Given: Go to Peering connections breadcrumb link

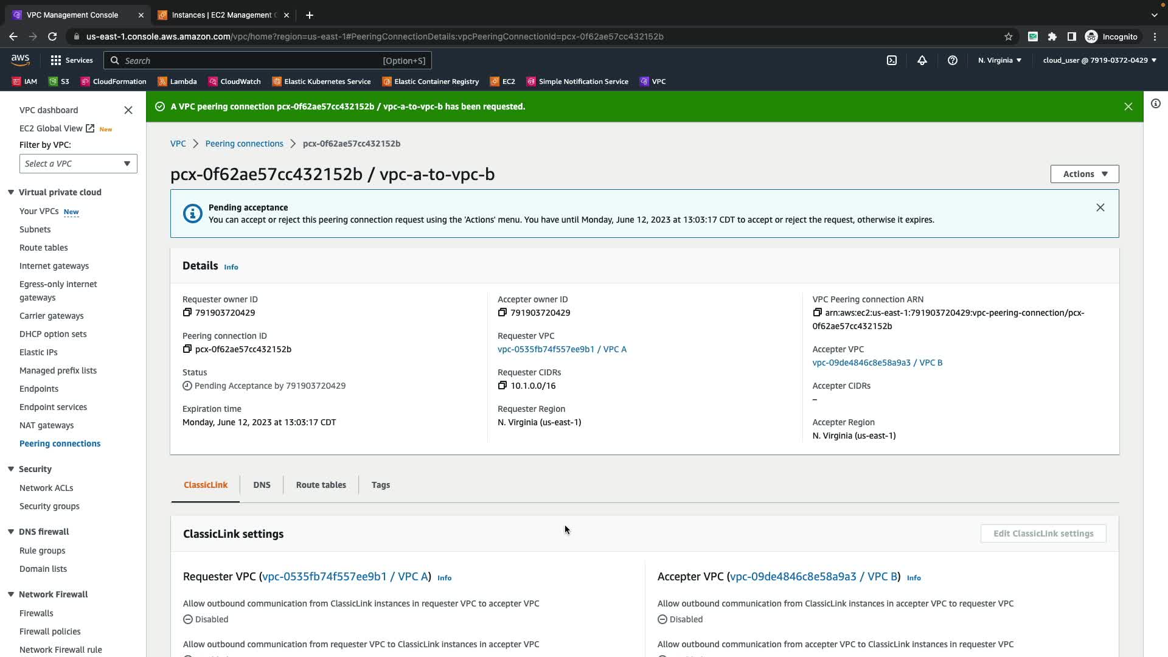Looking at the screenshot, I should (244, 144).
